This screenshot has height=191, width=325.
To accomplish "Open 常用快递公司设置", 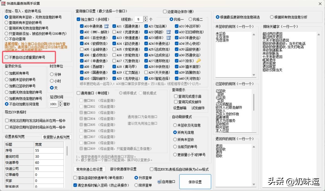I will point(89,169).
